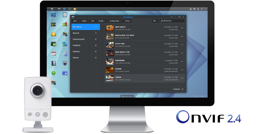Launch Smart Search from the desktop
The width and height of the screenshot is (256, 134).
65,73
